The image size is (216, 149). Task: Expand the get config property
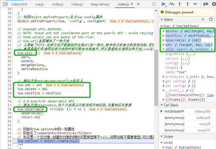click(164, 81)
